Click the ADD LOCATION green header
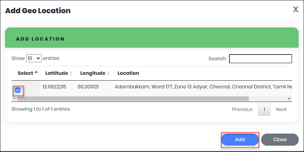The width and height of the screenshot is (304, 152). point(151,39)
